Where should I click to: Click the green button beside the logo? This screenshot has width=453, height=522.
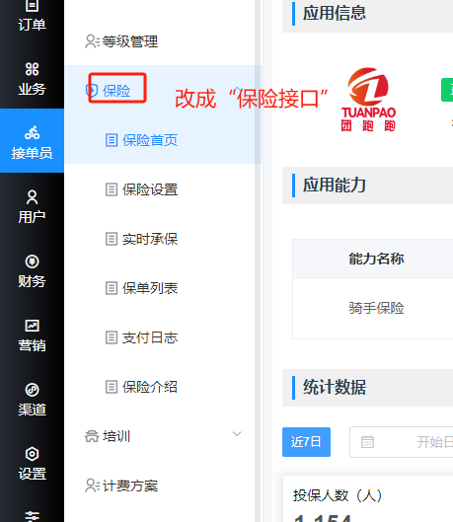pos(447,90)
